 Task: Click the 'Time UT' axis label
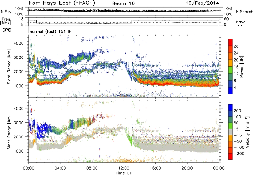(124, 173)
